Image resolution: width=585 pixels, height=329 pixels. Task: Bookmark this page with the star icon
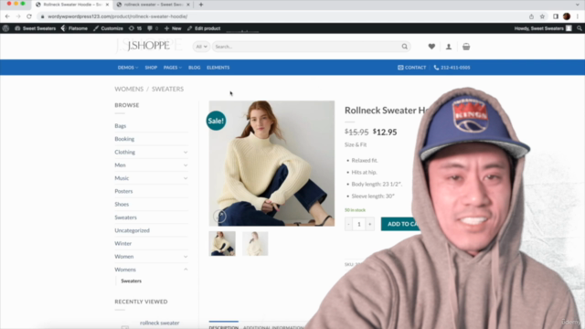[542, 16]
